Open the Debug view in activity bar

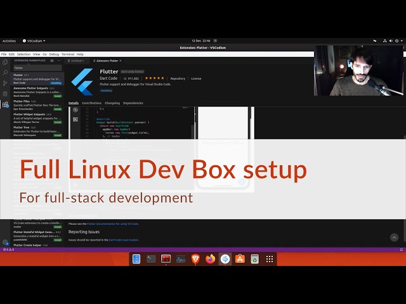click(5, 94)
